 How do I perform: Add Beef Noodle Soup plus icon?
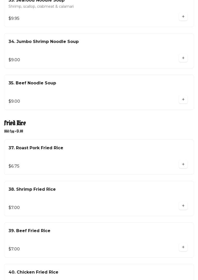point(183,100)
